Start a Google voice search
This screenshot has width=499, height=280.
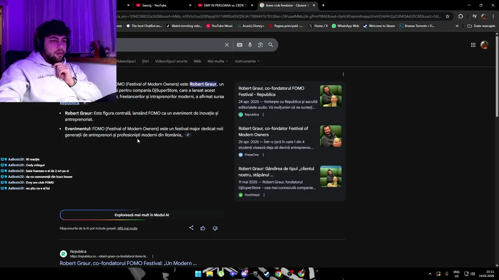[250, 45]
